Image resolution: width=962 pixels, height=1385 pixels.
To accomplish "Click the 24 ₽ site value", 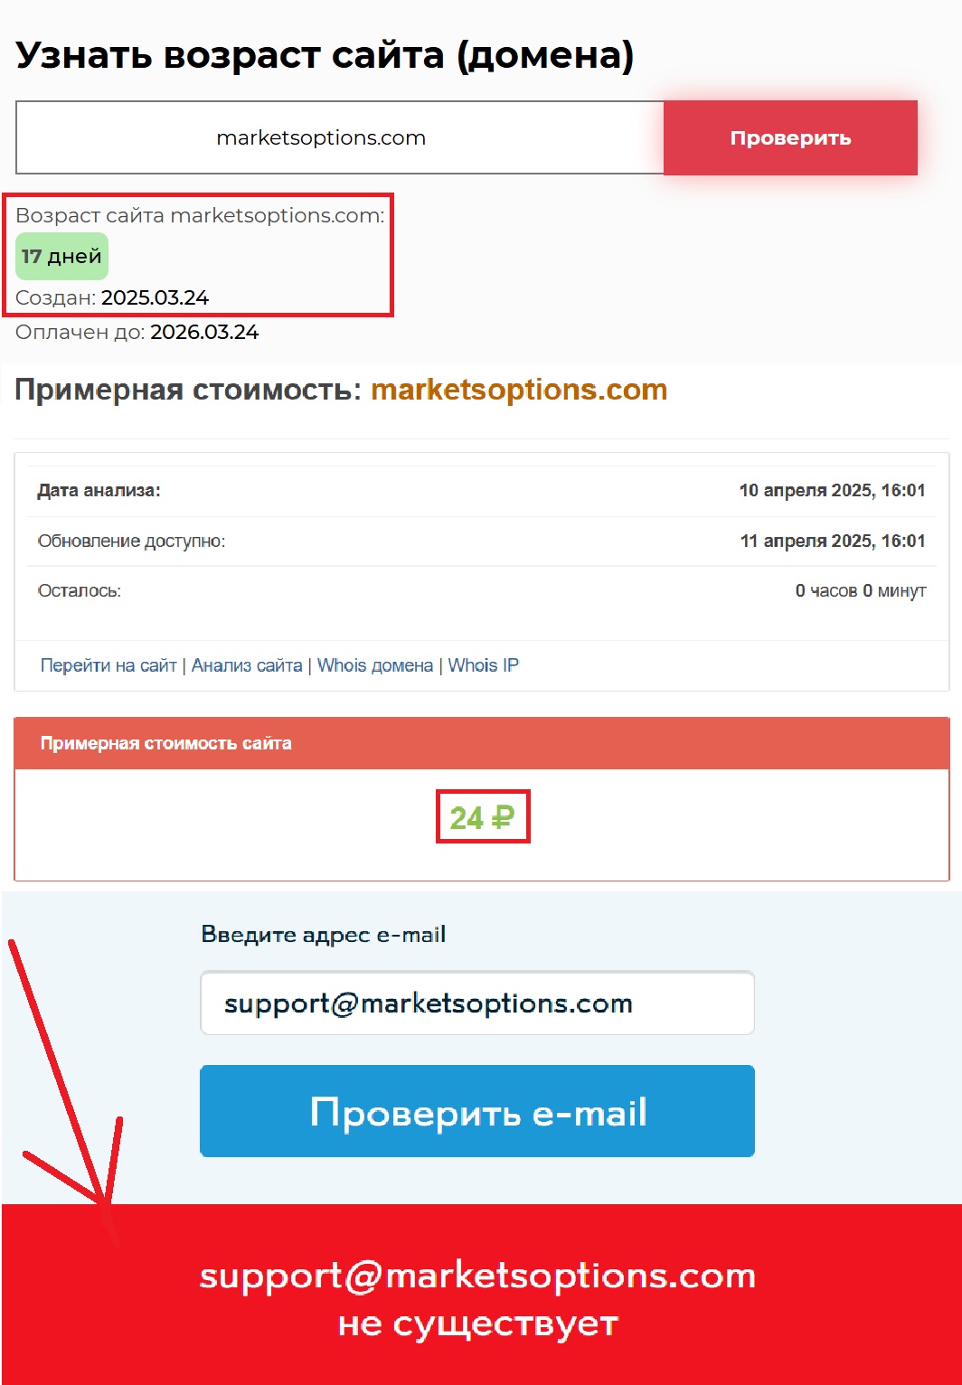I will [483, 817].
